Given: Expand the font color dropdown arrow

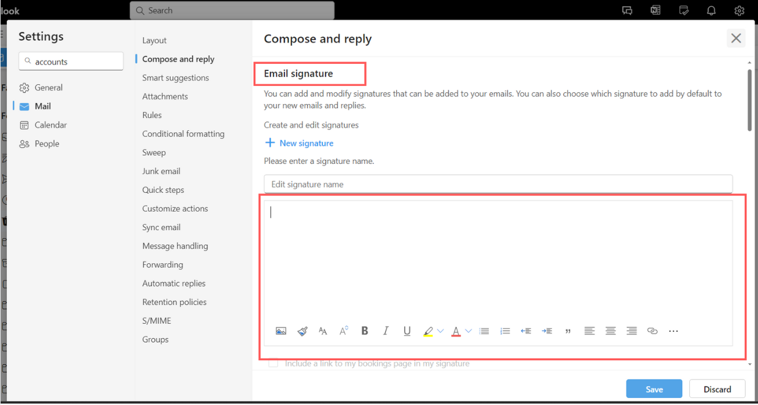Looking at the screenshot, I should point(468,331).
